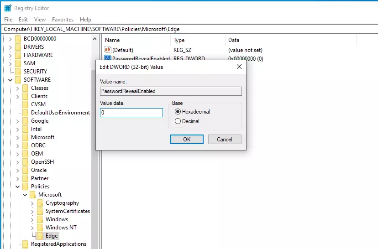Click the SystemCertificates folder icon

(40, 211)
